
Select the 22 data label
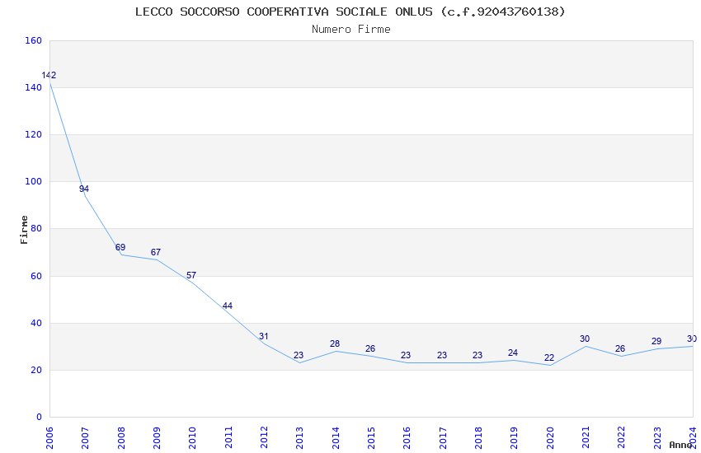click(549, 358)
